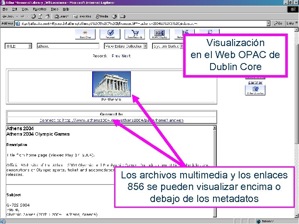Click the Print icon in the toolbar
This screenshot has width=299, height=224.
[x=123, y=16]
